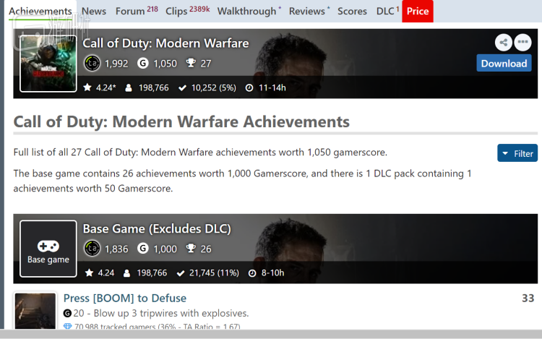Screen dimensions: 542x339
Task: Click the Base game controller thumbnail
Action: coord(48,249)
